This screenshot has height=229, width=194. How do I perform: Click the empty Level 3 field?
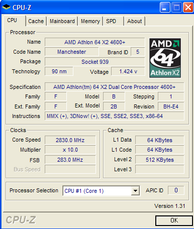point(160,169)
